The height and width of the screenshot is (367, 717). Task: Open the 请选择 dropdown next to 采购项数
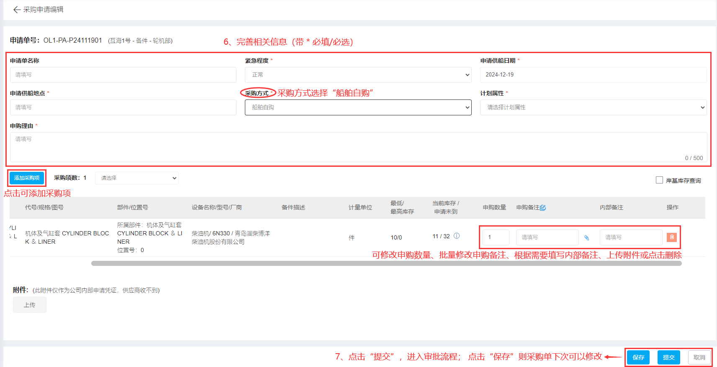pyautogui.click(x=137, y=178)
